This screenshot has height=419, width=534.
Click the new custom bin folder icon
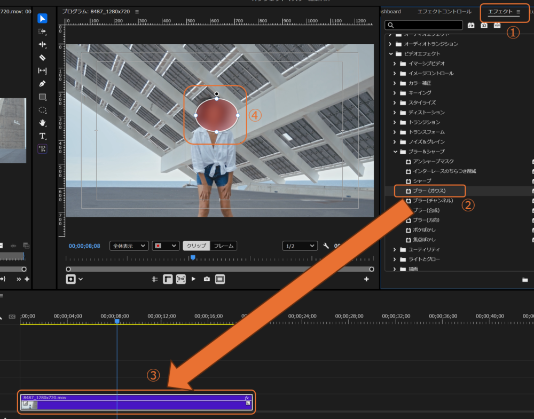(x=525, y=280)
